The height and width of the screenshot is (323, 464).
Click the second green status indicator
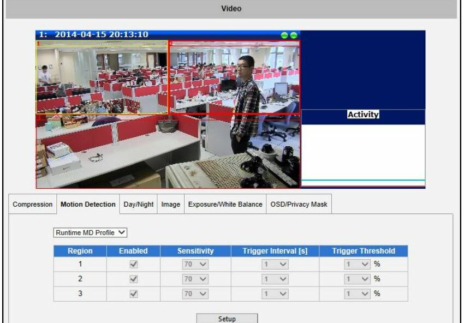pyautogui.click(x=294, y=35)
